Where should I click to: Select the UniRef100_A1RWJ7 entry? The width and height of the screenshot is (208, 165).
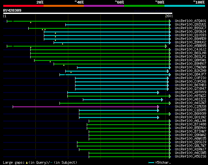click(x=190, y=149)
